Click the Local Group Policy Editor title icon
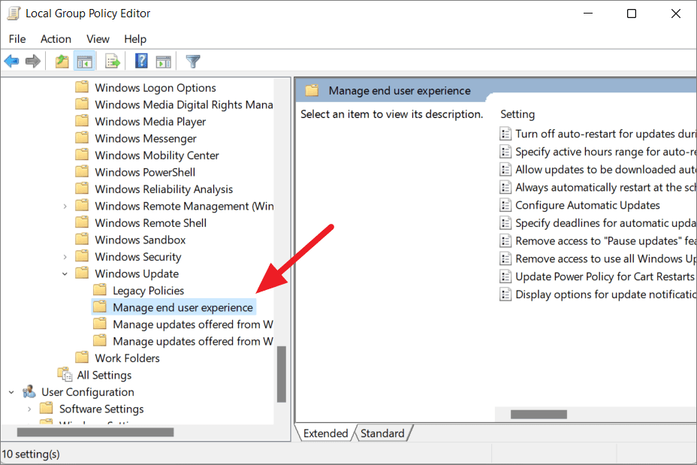The width and height of the screenshot is (697, 465). coord(14,14)
